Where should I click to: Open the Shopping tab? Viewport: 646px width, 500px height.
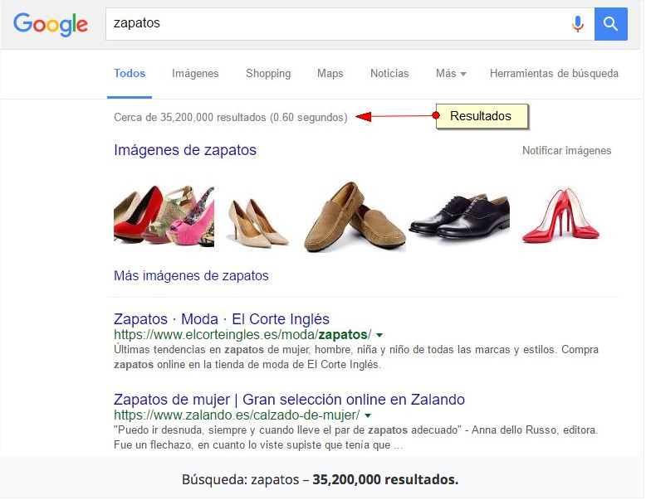268,74
